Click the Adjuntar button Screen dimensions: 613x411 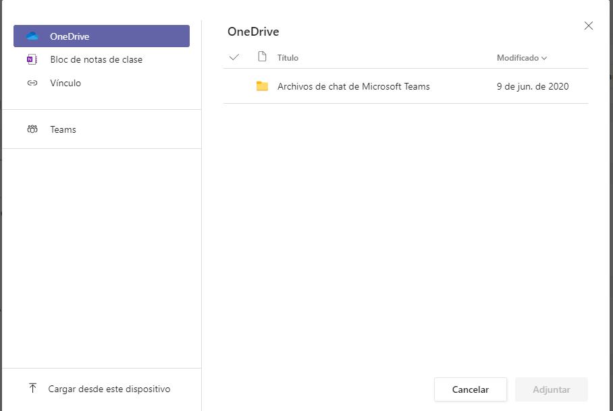pos(552,389)
